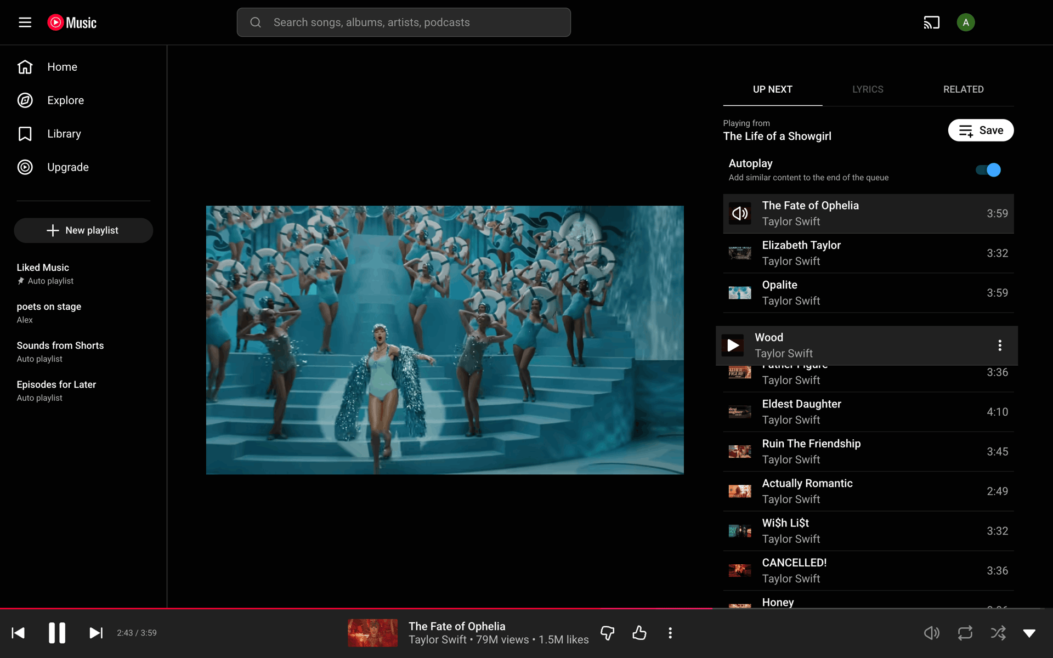Open three-dot menu for Wood
Image resolution: width=1053 pixels, height=658 pixels.
pos(1000,345)
